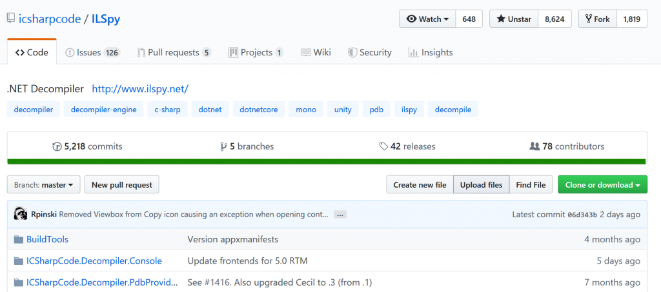The width and height of the screenshot is (661, 292).
Task: Click the Security tab shield icon
Action: click(x=352, y=53)
